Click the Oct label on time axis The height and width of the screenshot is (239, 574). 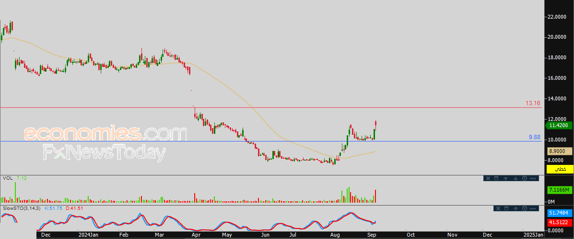410,235
